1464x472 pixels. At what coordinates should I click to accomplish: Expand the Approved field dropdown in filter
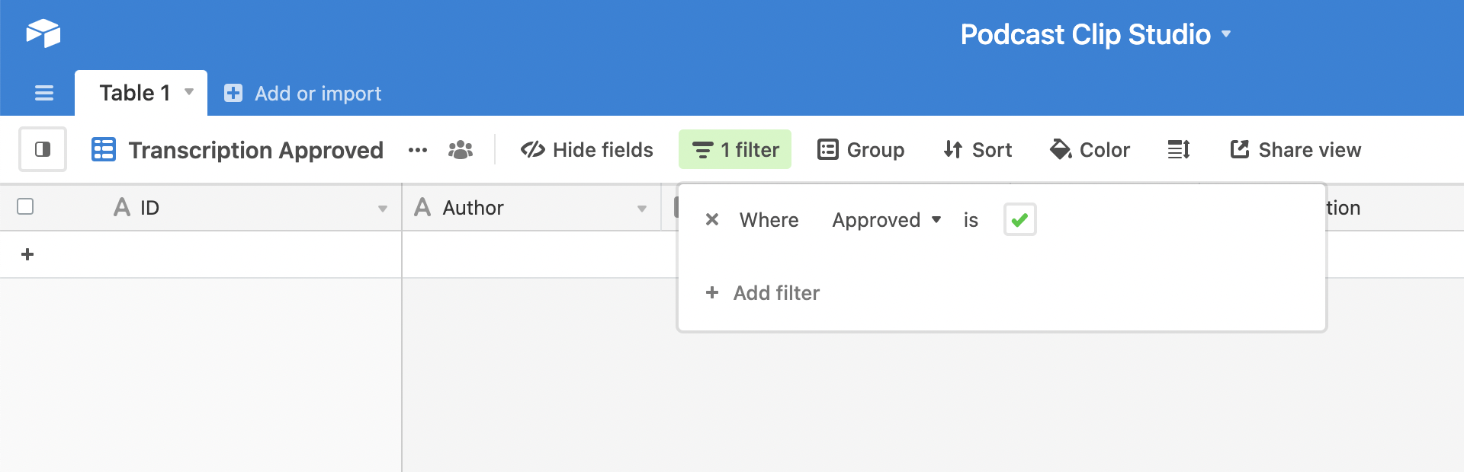coord(887,220)
